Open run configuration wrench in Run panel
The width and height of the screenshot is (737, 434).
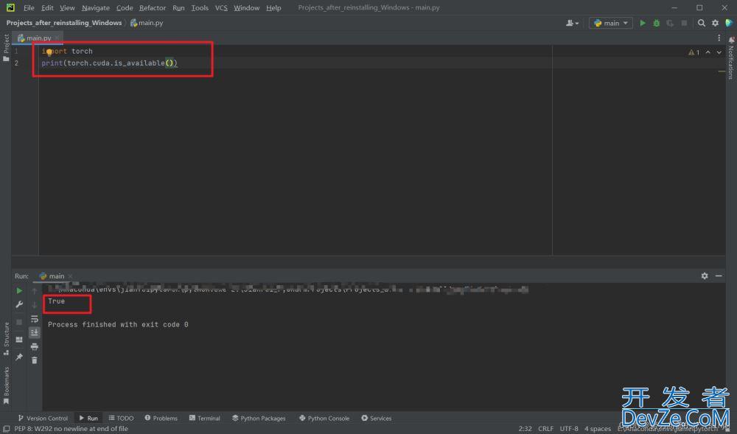[x=19, y=305]
